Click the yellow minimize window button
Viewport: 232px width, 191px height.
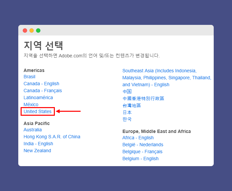click(32, 31)
